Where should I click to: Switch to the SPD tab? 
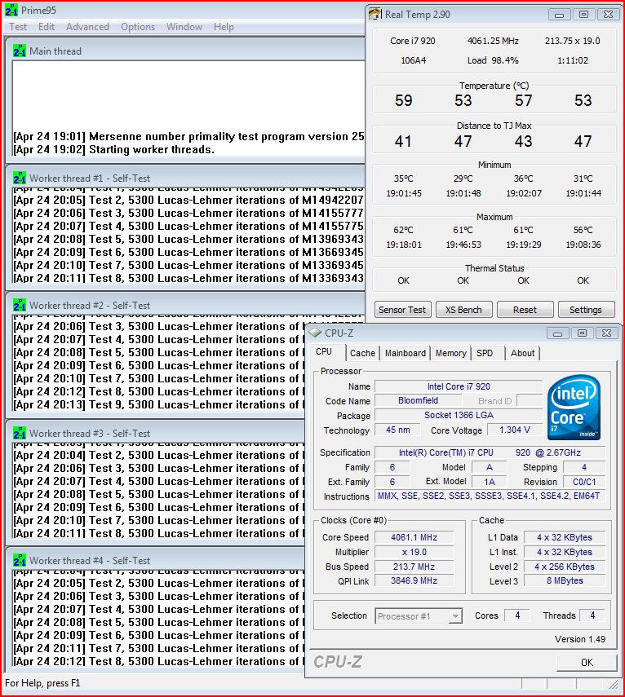point(485,353)
